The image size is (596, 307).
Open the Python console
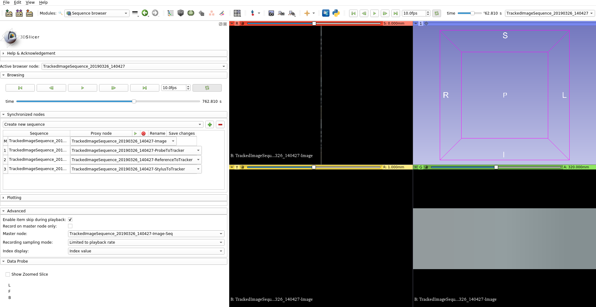pyautogui.click(x=336, y=13)
